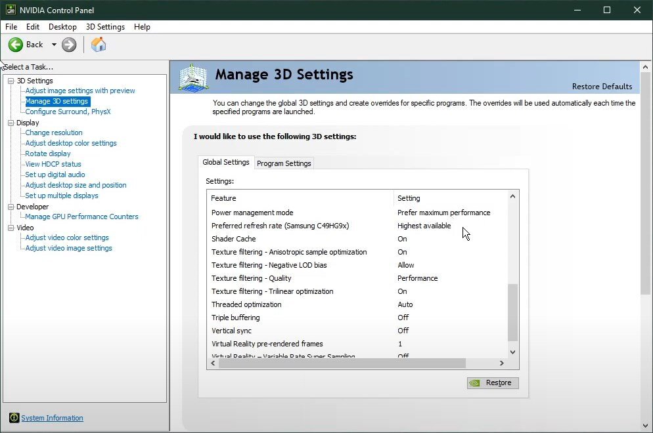Collapse the Display tree node
653x433 pixels.
[11, 123]
